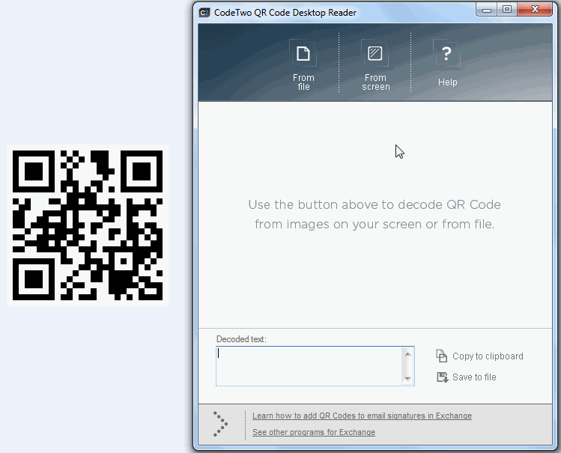The height and width of the screenshot is (453, 561).
Task: Click the "Decoded text:" label
Action: tap(241, 339)
